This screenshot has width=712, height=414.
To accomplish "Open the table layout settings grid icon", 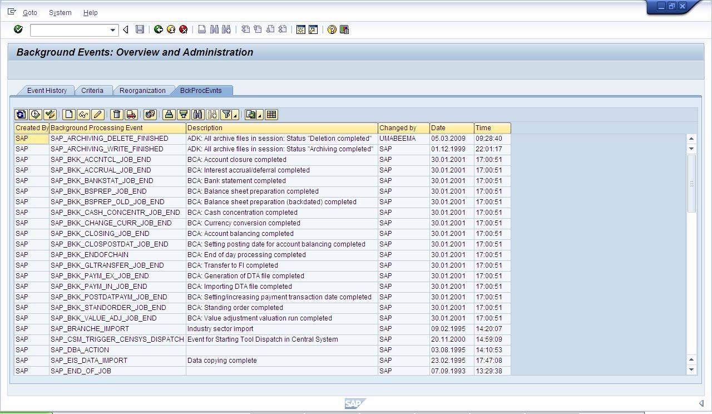I will (271, 115).
